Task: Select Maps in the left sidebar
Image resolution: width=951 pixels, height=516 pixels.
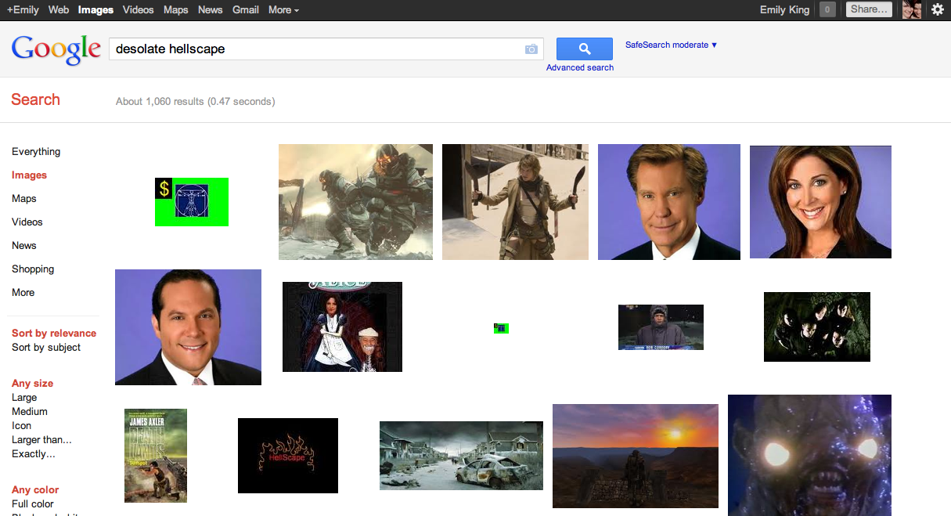Action: [x=24, y=198]
